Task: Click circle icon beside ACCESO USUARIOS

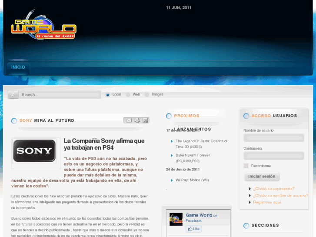Action: 246,116
